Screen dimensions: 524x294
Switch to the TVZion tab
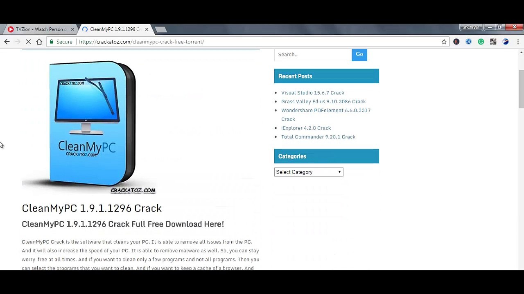tap(41, 29)
